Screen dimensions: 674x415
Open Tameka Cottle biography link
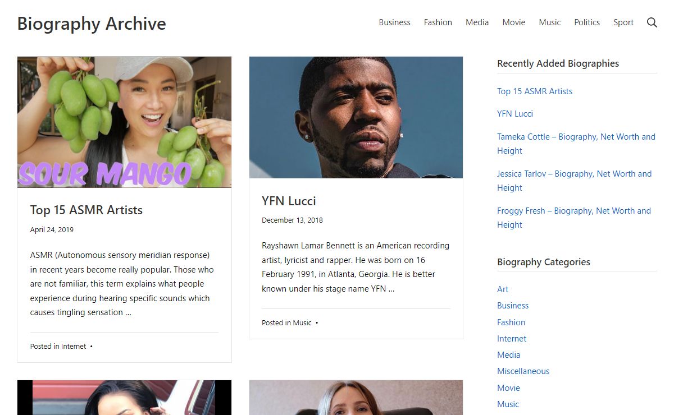(x=576, y=144)
